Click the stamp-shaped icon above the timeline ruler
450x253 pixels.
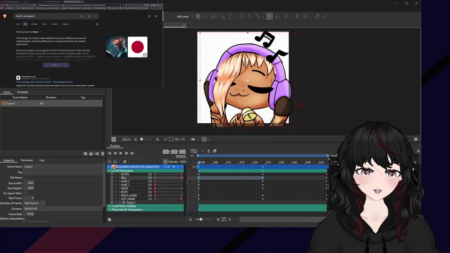pos(208,151)
